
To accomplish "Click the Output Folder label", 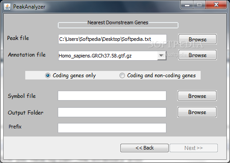I will tap(26, 113).
